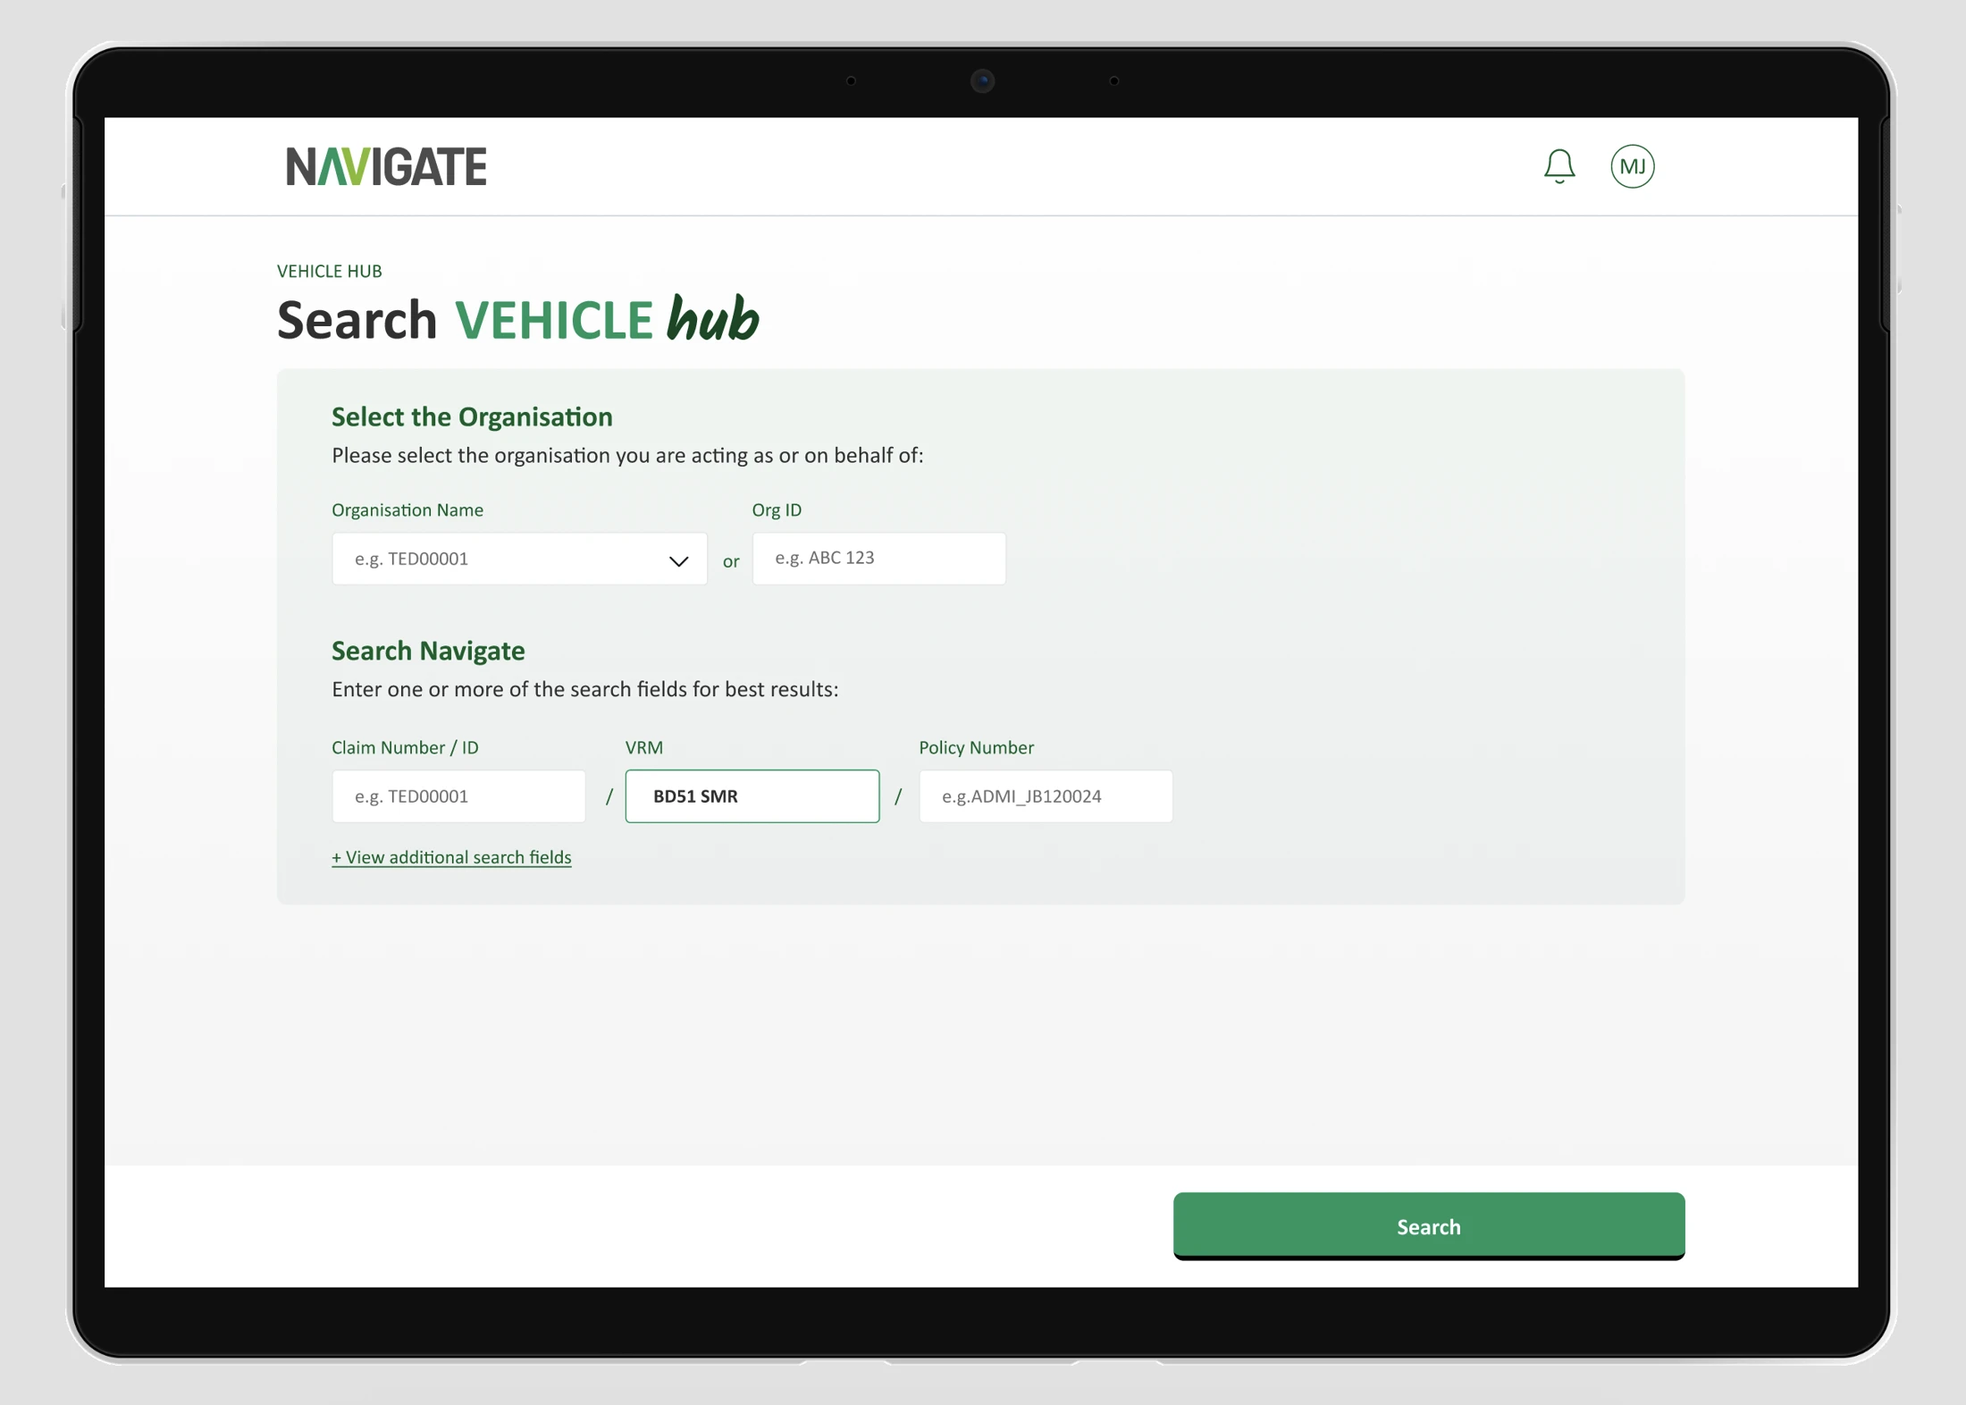Viewport: 1966px width, 1405px height.
Task: Click the Org ID label
Action: (x=777, y=509)
